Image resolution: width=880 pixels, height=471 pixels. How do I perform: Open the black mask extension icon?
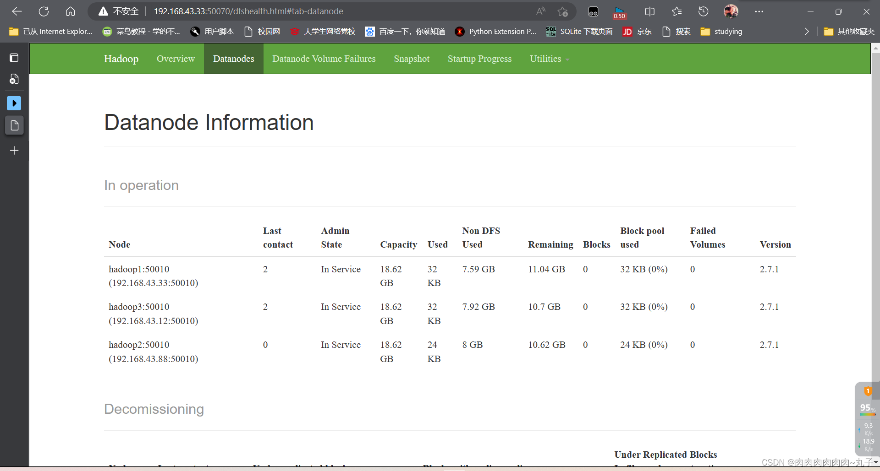pyautogui.click(x=593, y=12)
